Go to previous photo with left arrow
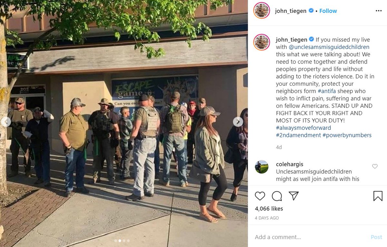This screenshot has height=247, width=387. click(6, 122)
